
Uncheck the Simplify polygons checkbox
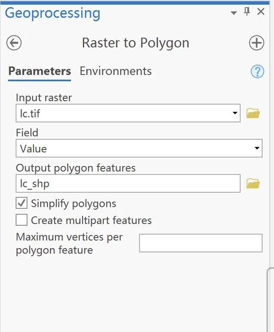click(22, 203)
